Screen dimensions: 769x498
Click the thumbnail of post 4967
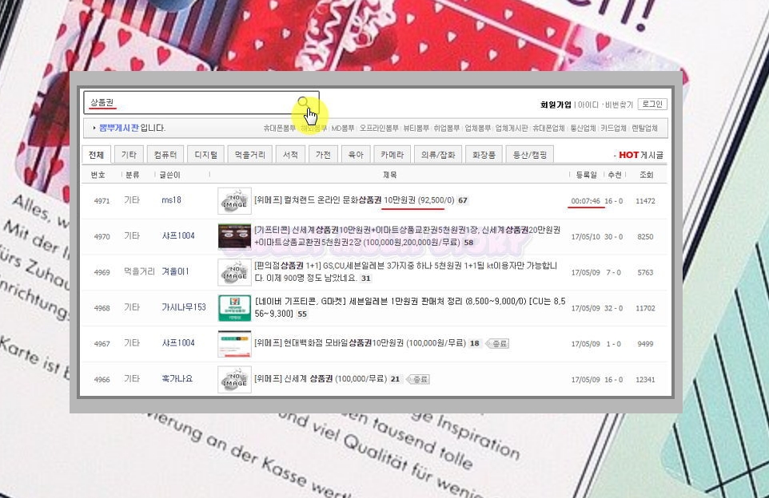234,344
